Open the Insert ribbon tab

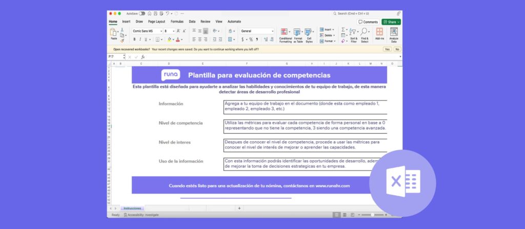coord(126,22)
